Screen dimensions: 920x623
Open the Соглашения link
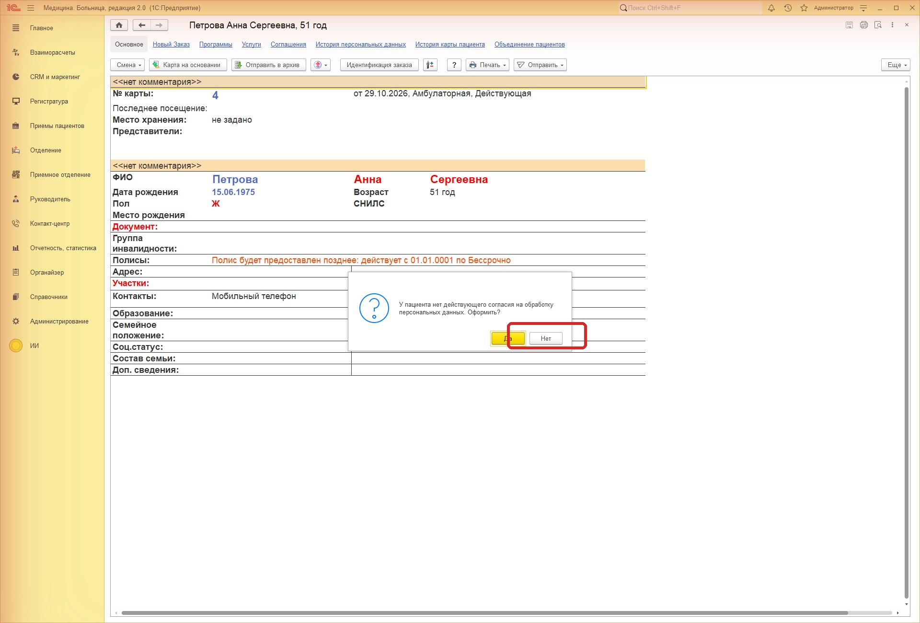tap(288, 45)
